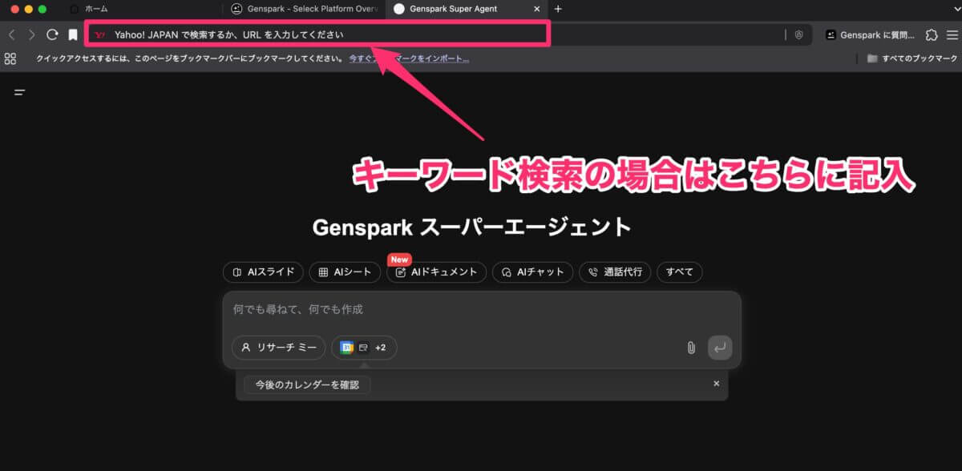Open the browser hamburger menu
Image resolution: width=962 pixels, height=471 pixels.
(952, 34)
